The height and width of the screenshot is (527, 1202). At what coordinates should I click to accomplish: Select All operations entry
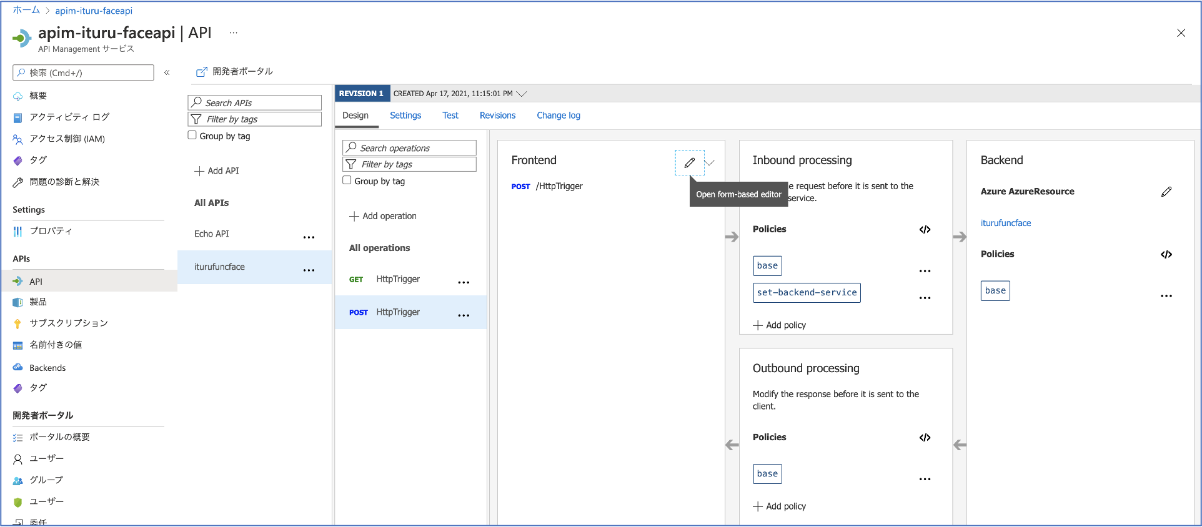coord(379,248)
